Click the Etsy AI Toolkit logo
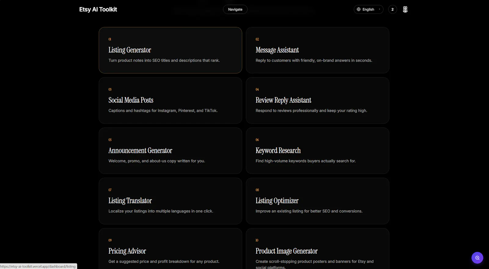The width and height of the screenshot is (489, 269). point(98,9)
